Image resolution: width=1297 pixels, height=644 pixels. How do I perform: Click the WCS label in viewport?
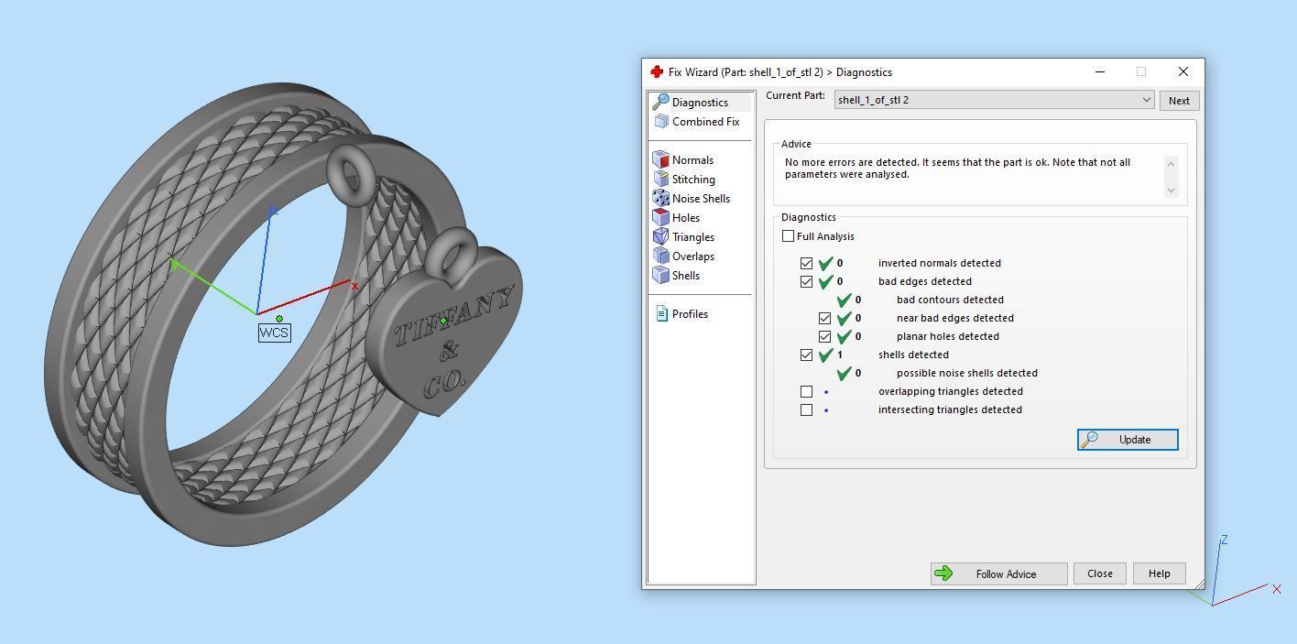coord(275,333)
